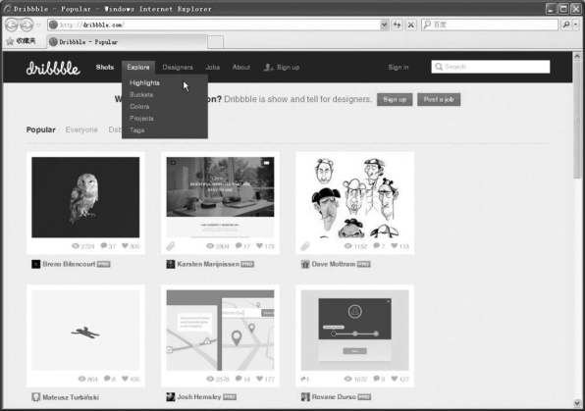
Task: Click Breno Bitencourt's avatar icon
Action: 35,265
